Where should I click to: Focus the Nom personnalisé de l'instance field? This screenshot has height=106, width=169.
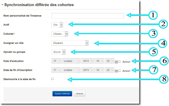(88, 16)
